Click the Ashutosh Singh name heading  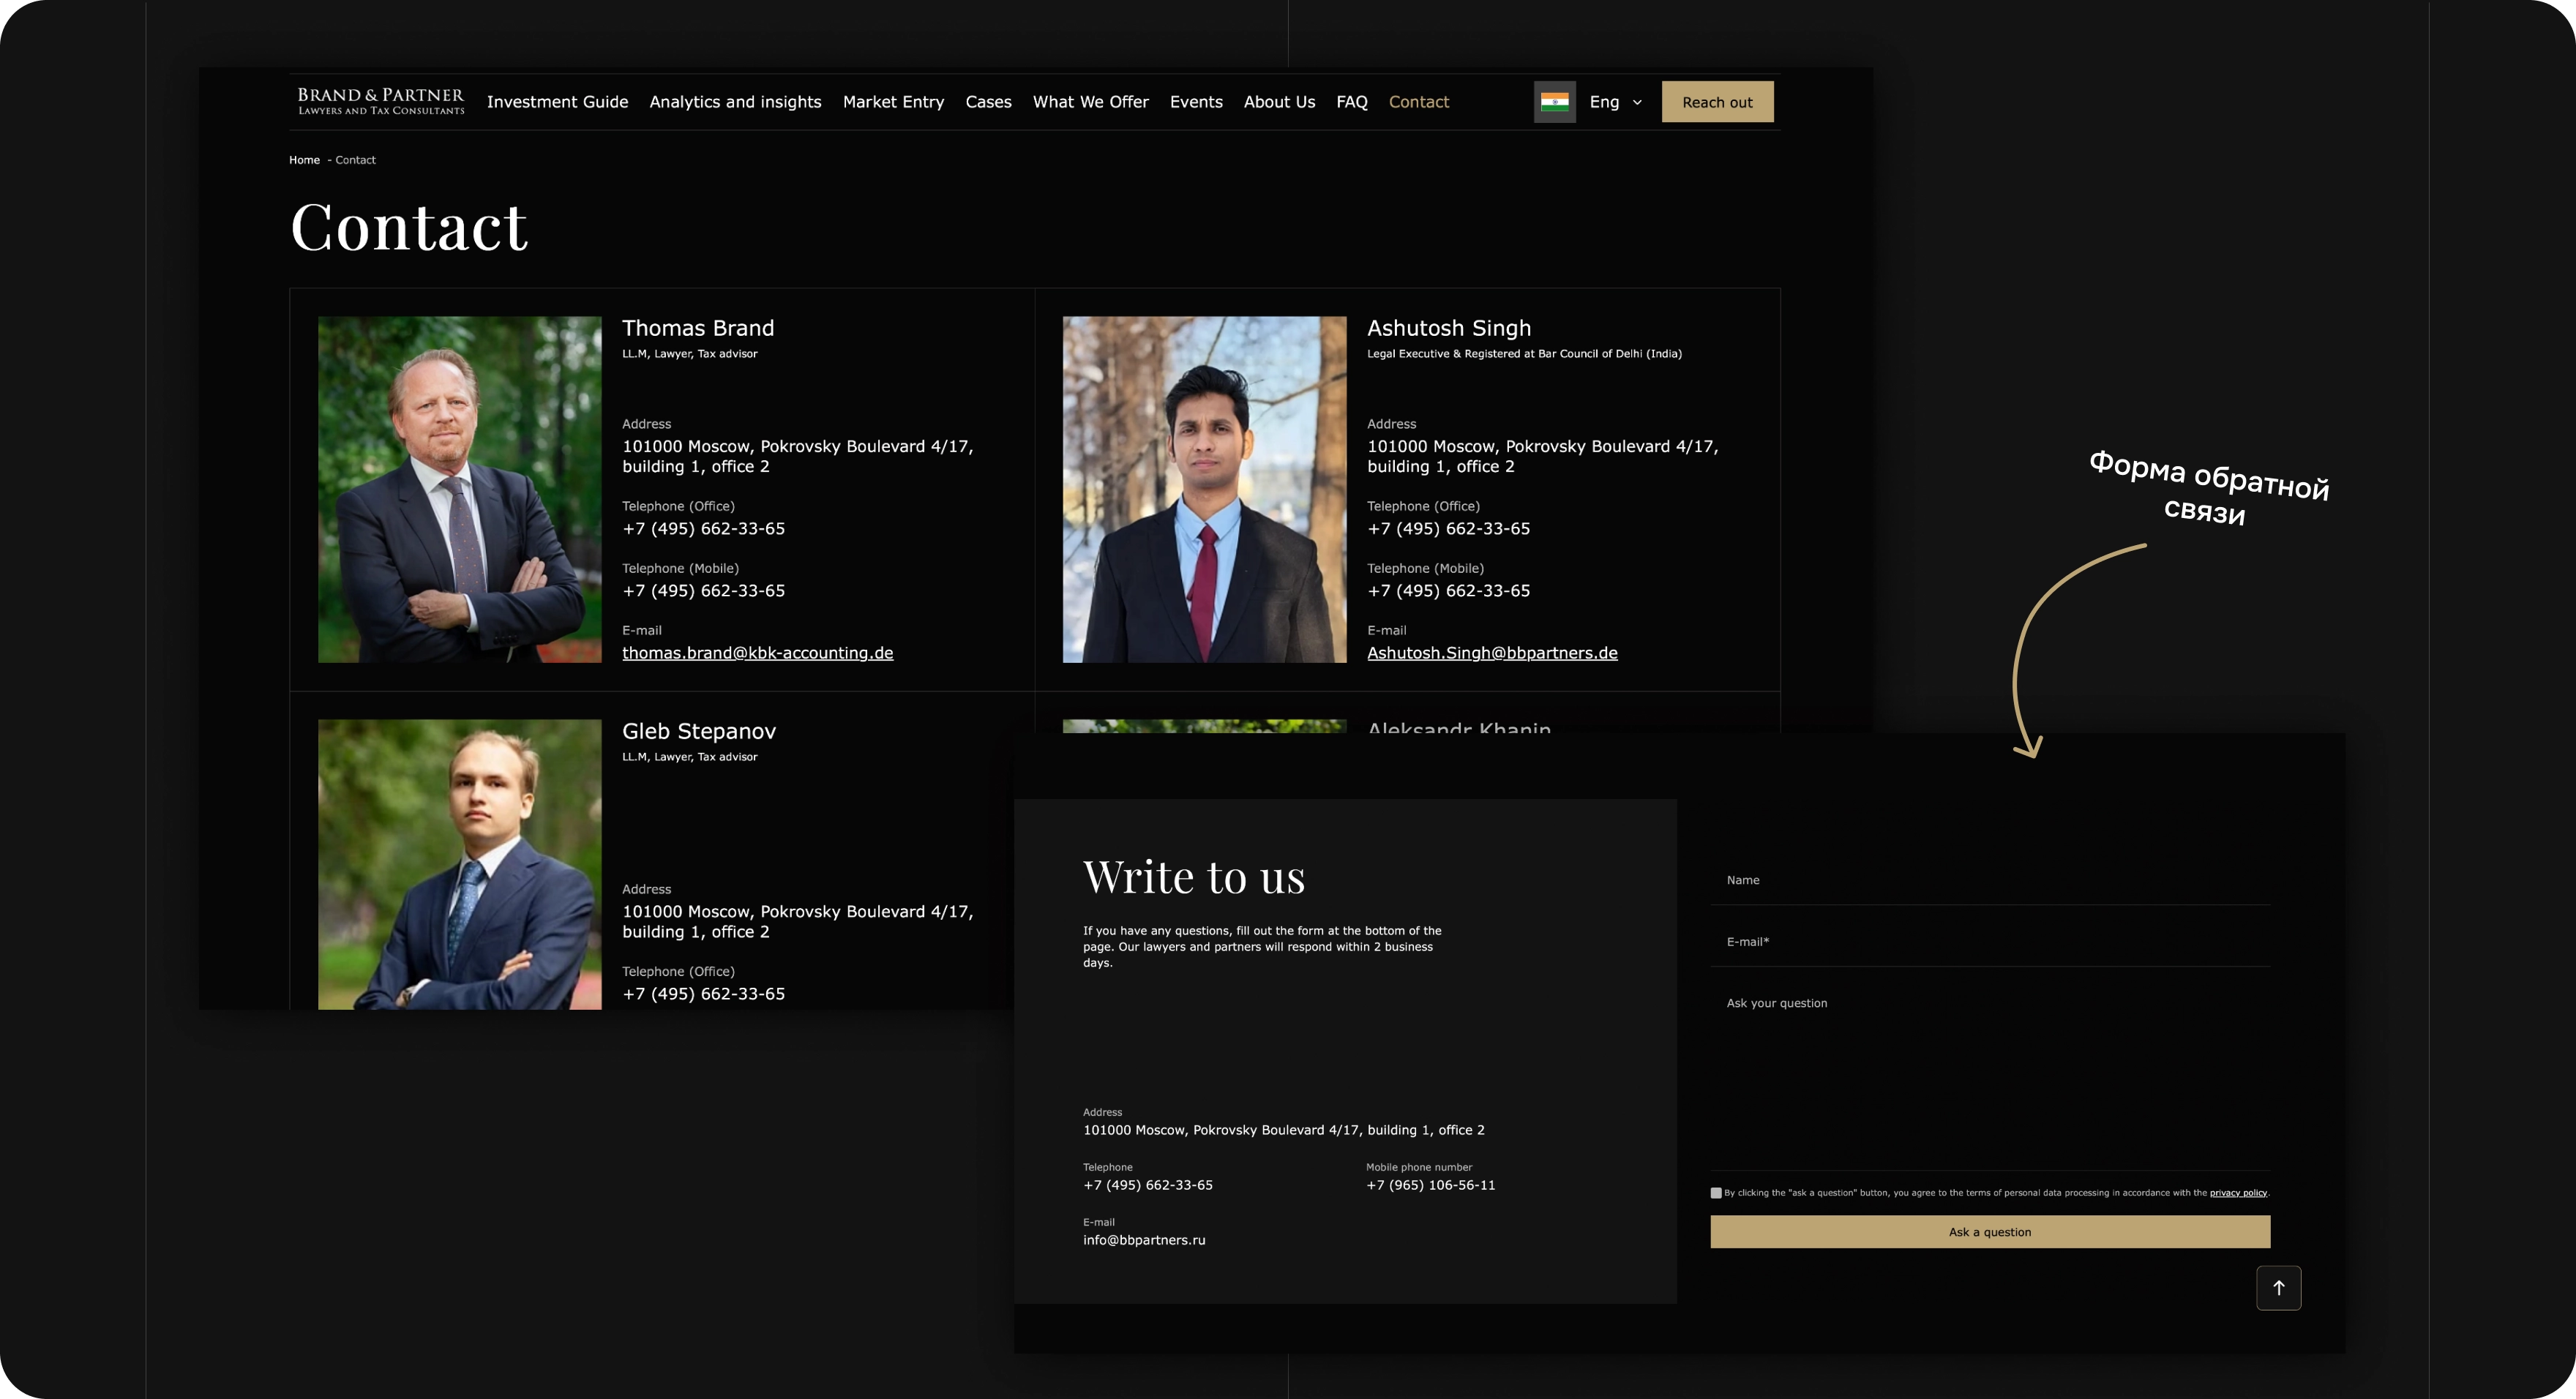(x=1449, y=329)
